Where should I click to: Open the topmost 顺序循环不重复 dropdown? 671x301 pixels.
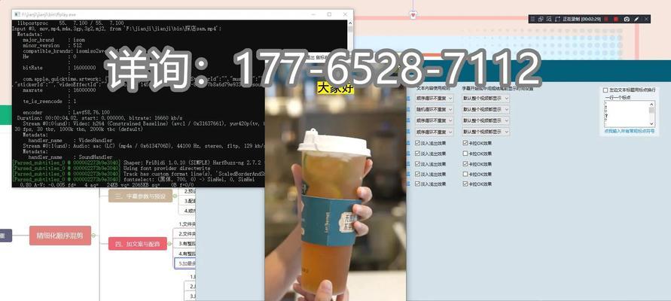point(435,99)
